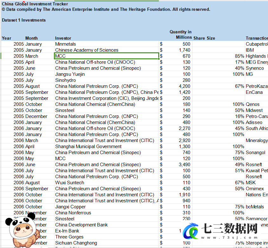Select the Jiangxi Copper investor cell
268x248 pixels.
tap(107, 207)
